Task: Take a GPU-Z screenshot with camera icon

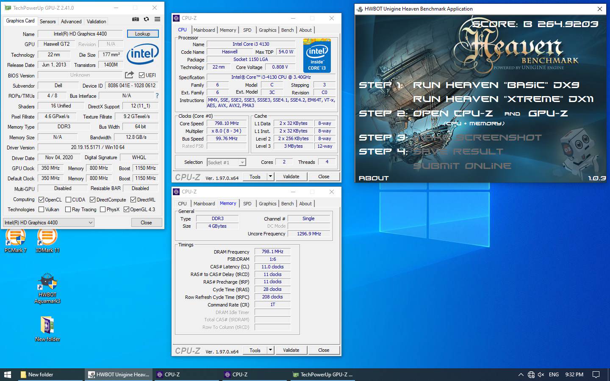Action: pos(135,19)
